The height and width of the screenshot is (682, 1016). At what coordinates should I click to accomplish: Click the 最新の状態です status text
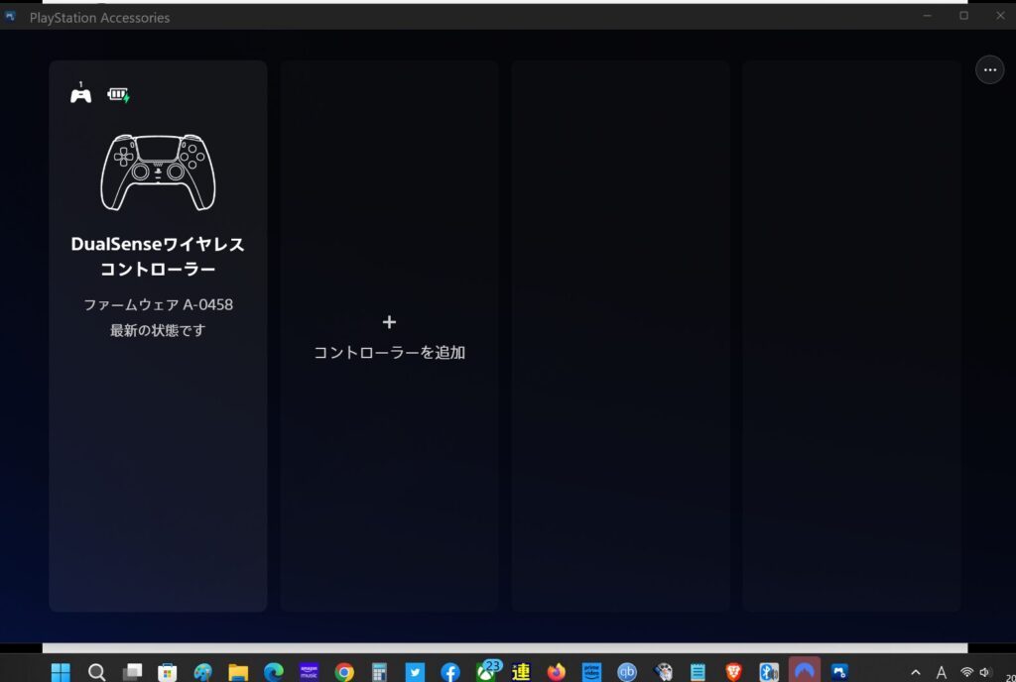(x=158, y=330)
